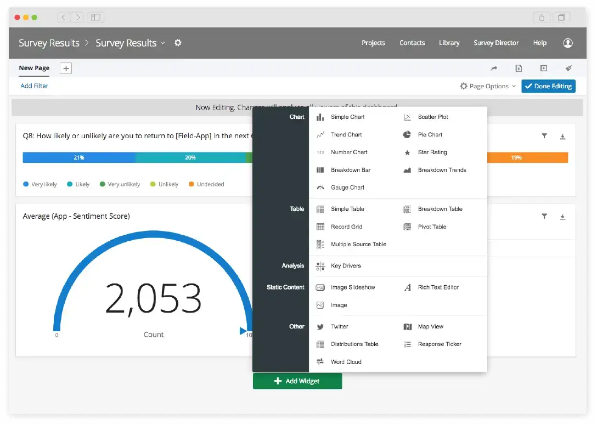Select the Map View icon
597x425 pixels.
click(x=407, y=327)
